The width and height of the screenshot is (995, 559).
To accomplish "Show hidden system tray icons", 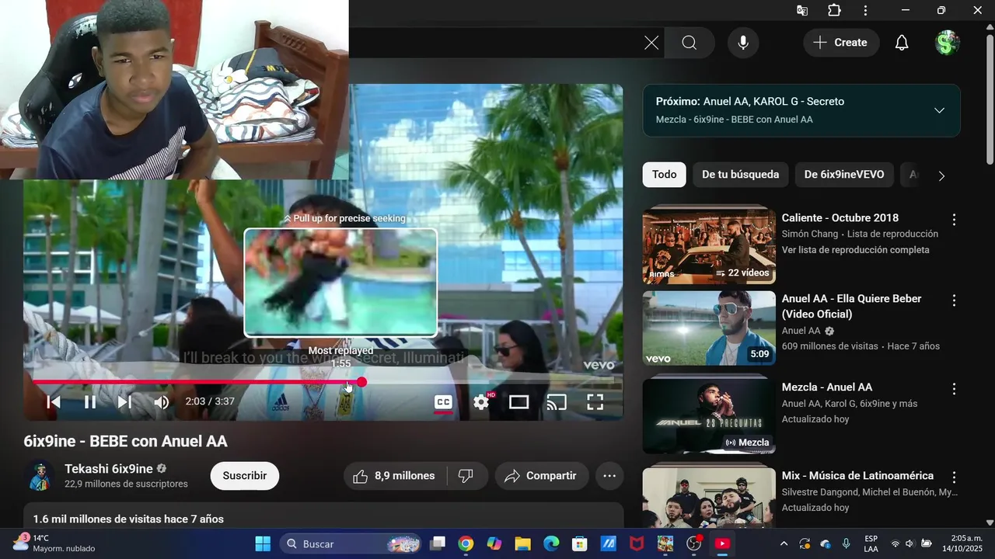I will [784, 543].
